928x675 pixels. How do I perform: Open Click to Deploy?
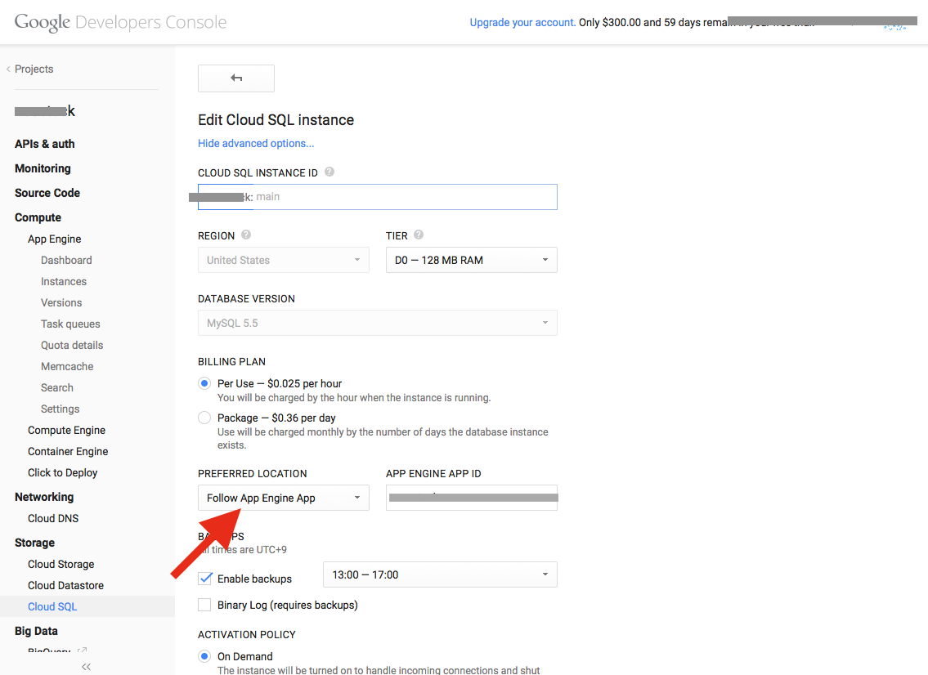click(x=63, y=472)
